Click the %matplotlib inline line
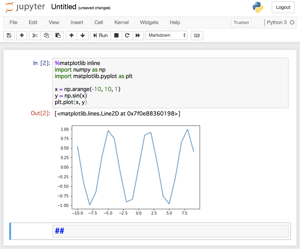Image resolution: width=300 pixels, height=249 pixels. pyautogui.click(x=77, y=63)
